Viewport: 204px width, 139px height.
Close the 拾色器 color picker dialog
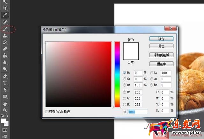(171, 28)
